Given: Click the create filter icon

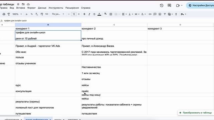Looking at the screenshot, I should tap(165, 14).
